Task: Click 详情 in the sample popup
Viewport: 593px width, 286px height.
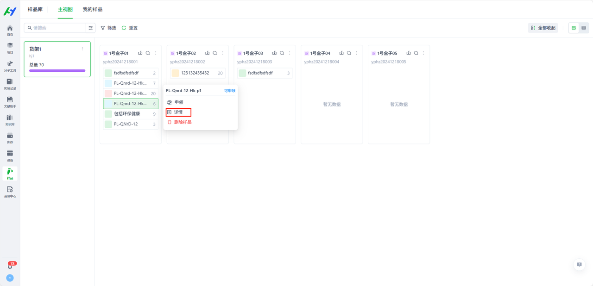Action: [178, 112]
